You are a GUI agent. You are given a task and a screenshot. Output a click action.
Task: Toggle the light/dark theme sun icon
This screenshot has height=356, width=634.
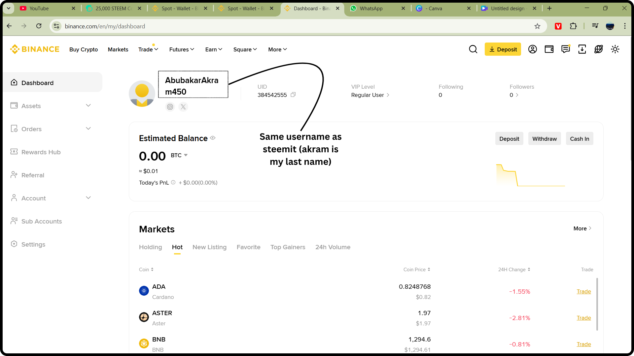pos(615,49)
